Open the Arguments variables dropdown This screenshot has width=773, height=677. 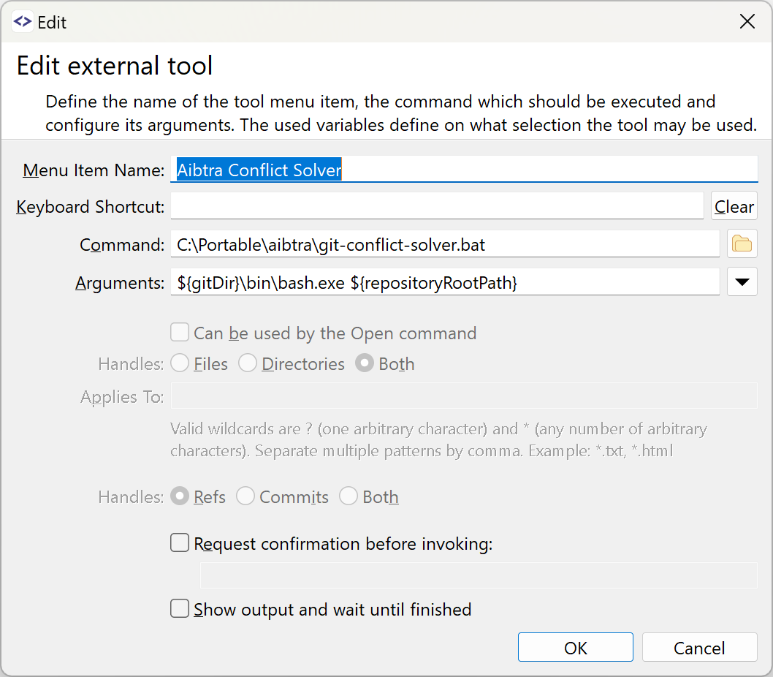tap(742, 281)
